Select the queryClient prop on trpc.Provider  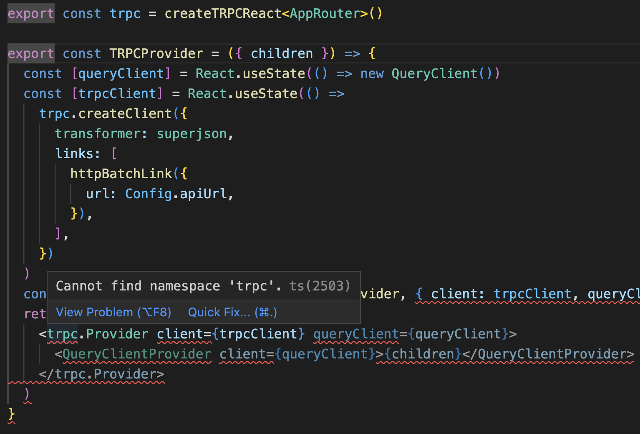355,333
